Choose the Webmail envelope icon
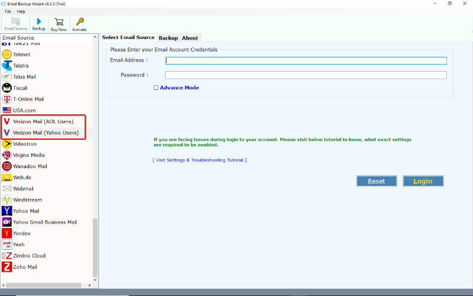The width and height of the screenshot is (473, 296). [x=7, y=188]
